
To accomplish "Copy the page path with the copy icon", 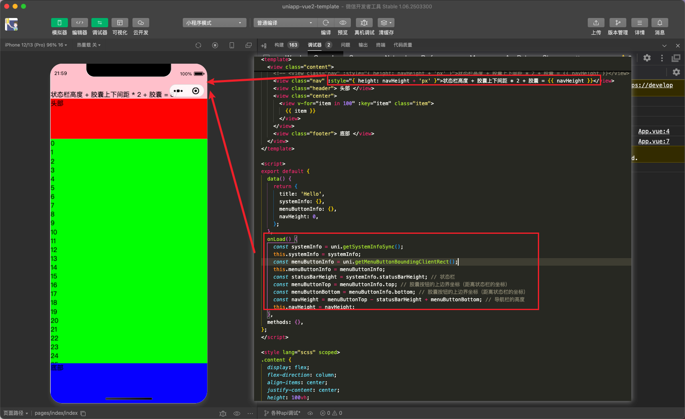I will point(83,414).
